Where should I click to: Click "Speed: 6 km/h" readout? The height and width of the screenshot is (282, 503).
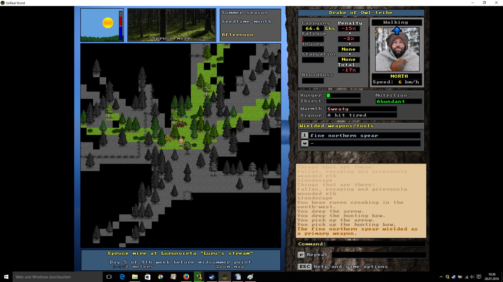click(396, 82)
